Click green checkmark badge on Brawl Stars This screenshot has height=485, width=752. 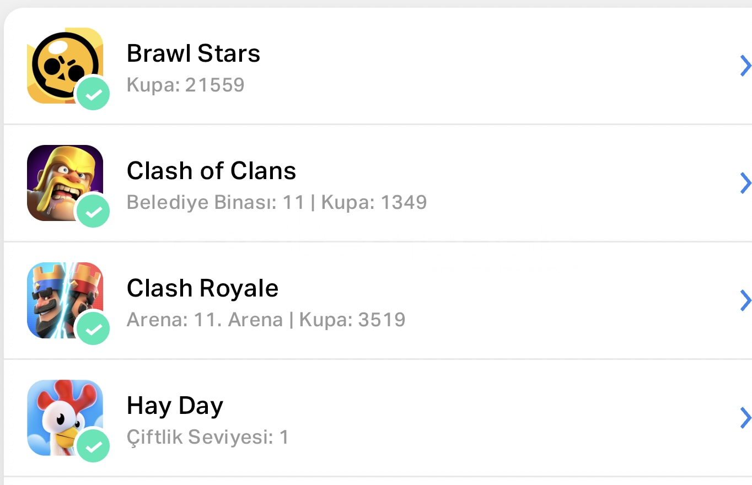tap(93, 94)
